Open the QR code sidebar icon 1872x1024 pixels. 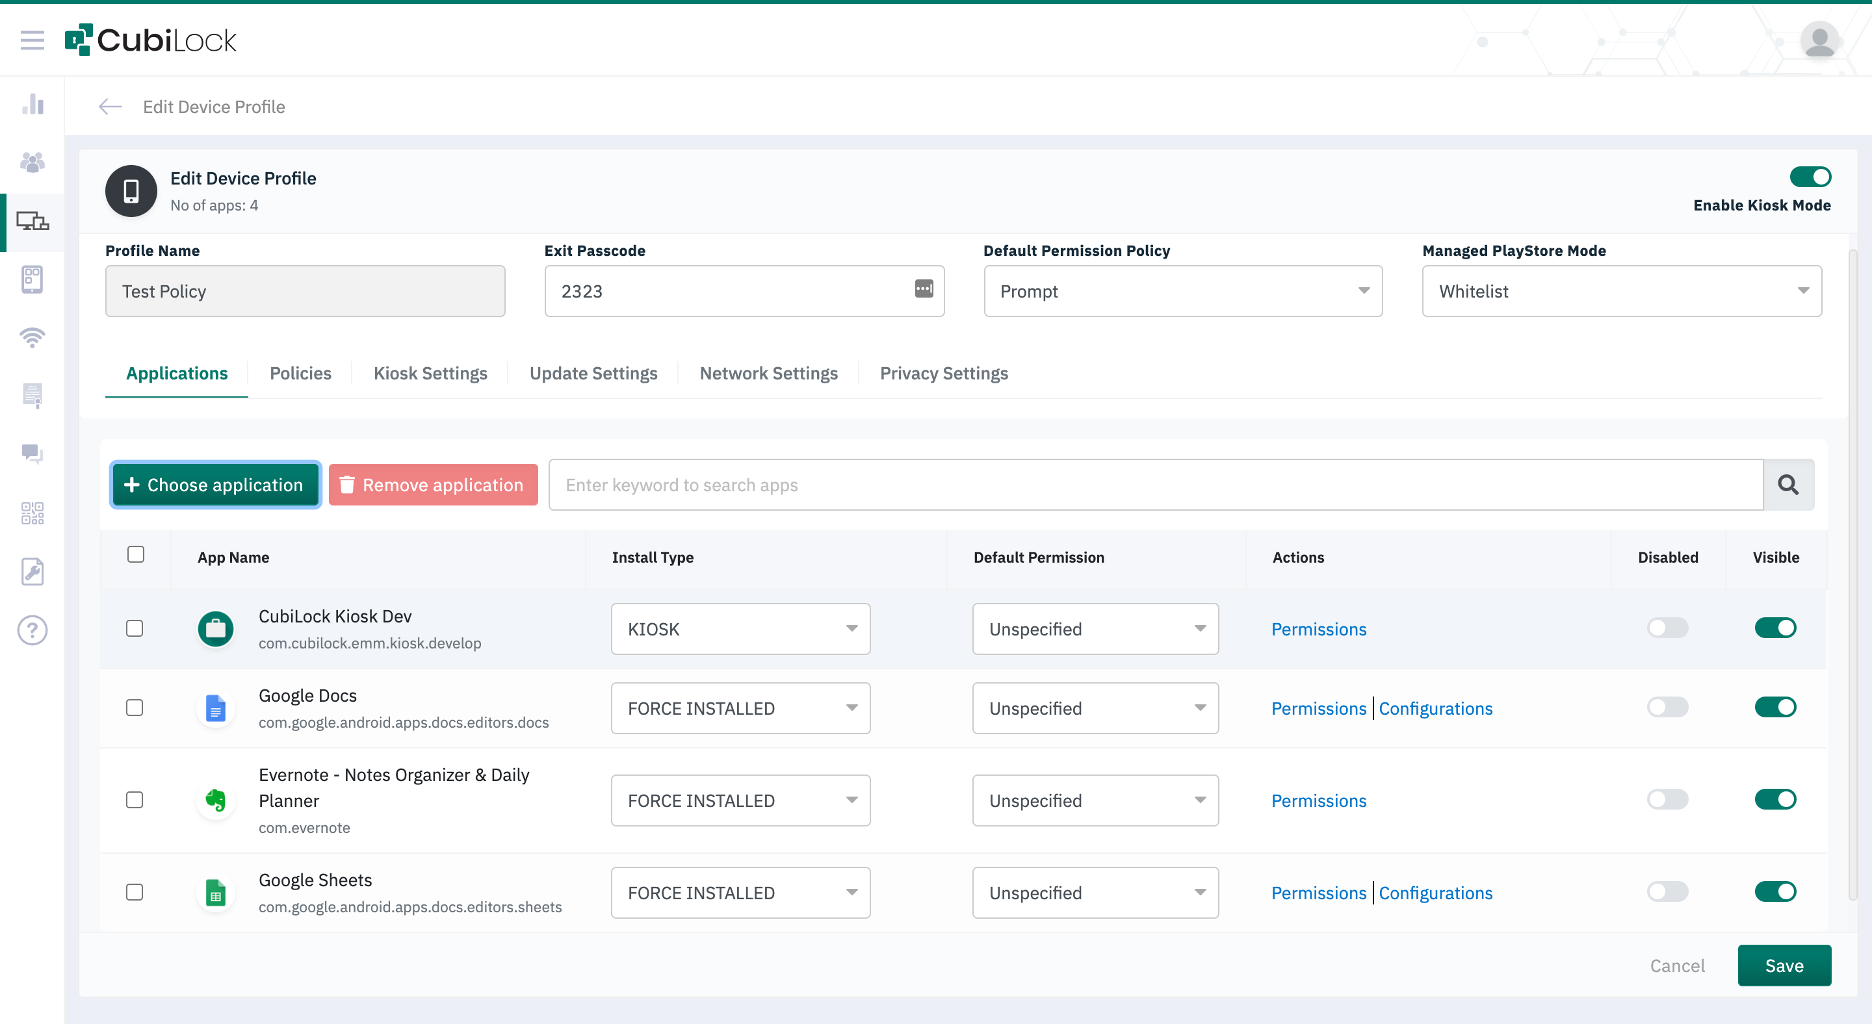pyautogui.click(x=32, y=513)
